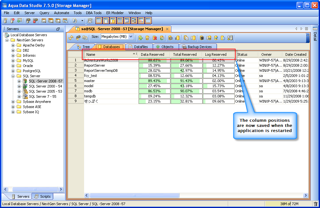Click msdb's 90.07% Total Reserved bar

pos(186,91)
